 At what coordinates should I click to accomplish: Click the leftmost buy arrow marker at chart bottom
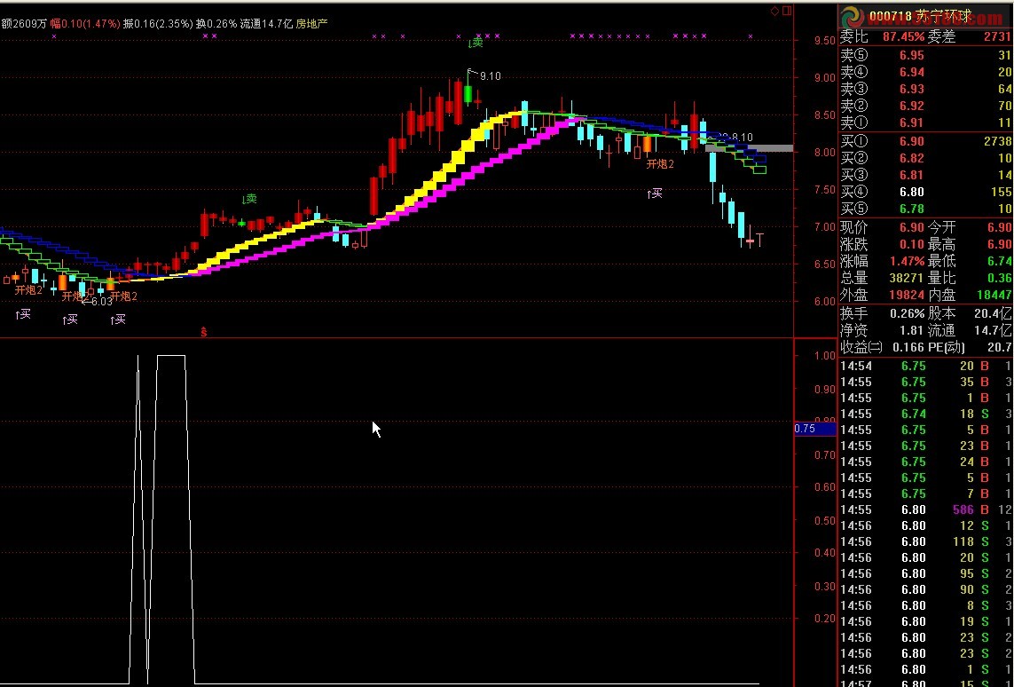pyautogui.click(x=23, y=313)
